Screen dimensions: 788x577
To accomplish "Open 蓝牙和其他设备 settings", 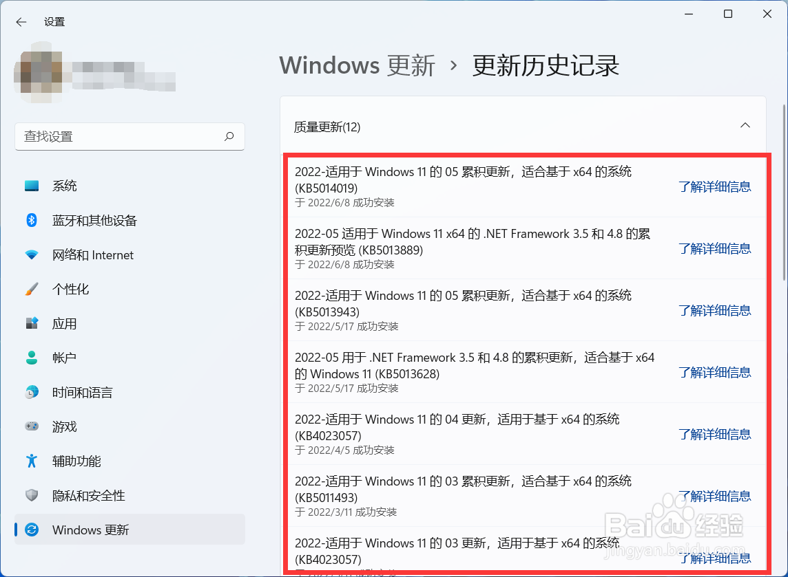I will (x=129, y=220).
